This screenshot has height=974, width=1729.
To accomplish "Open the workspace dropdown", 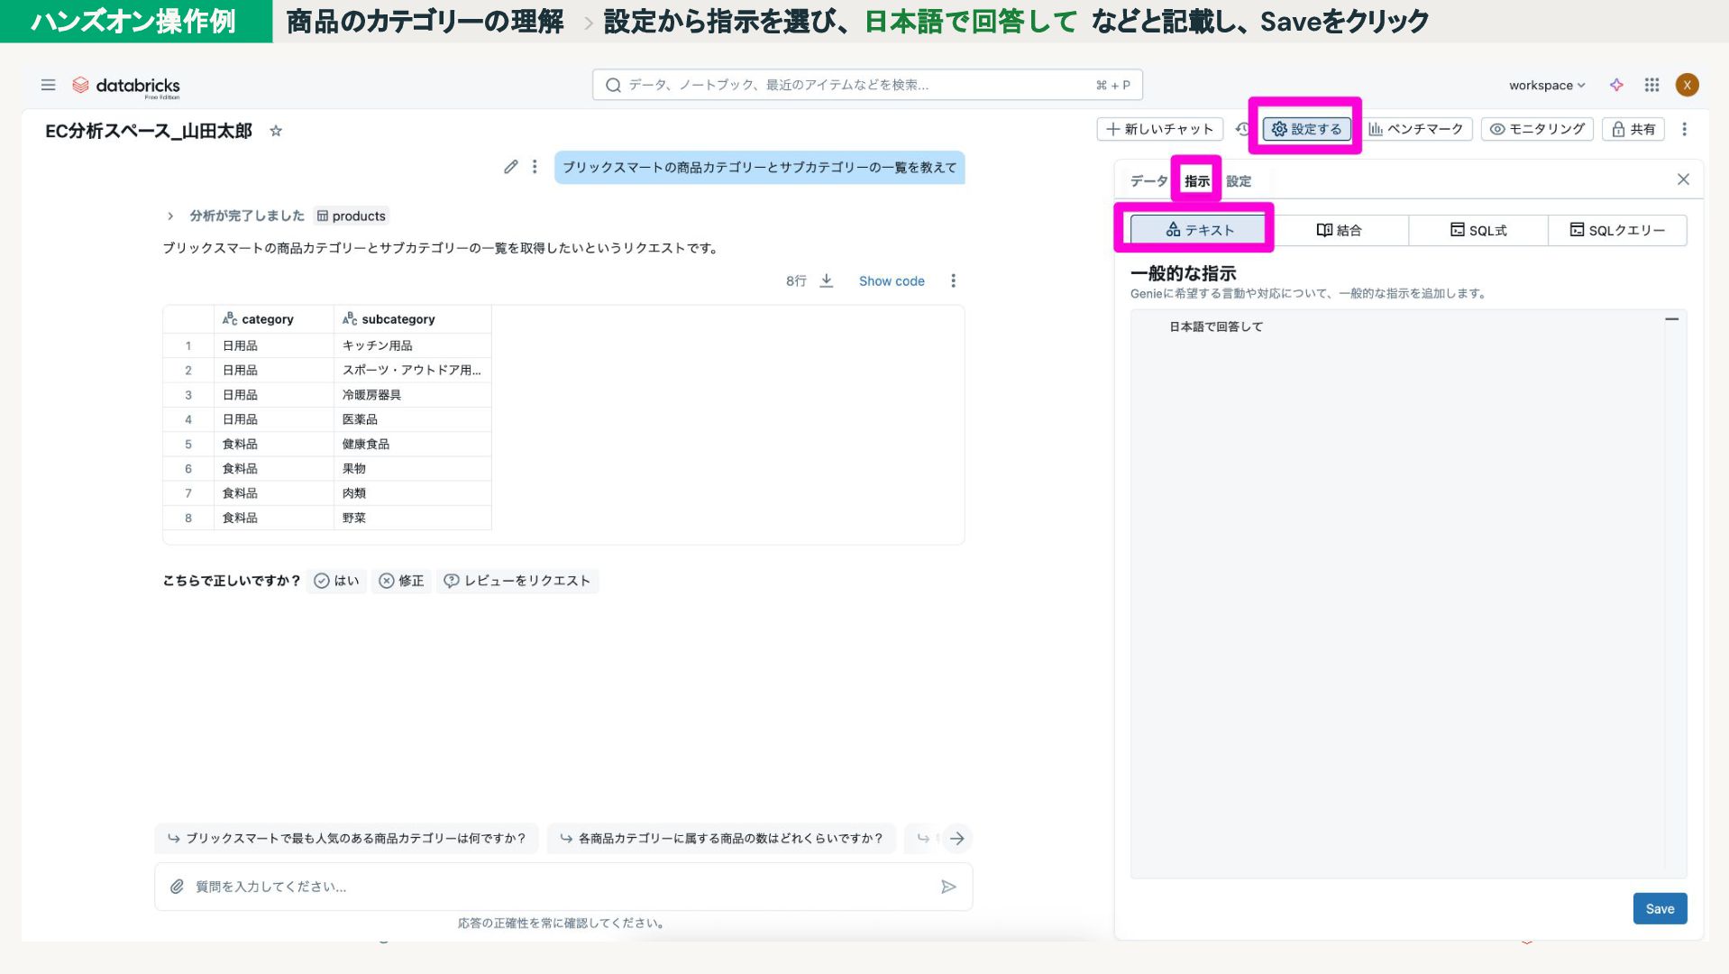I will [x=1547, y=85].
